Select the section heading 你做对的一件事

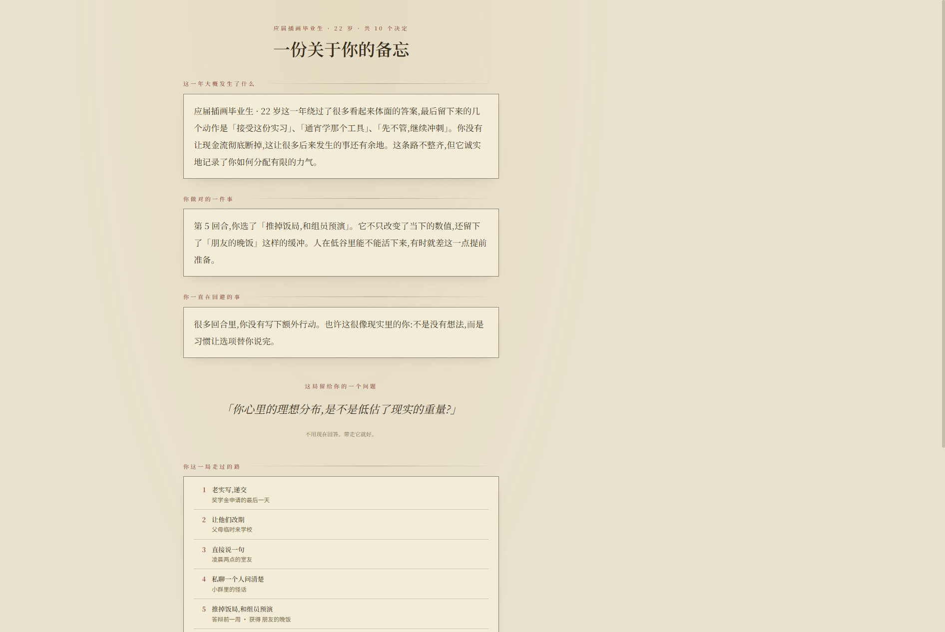click(208, 199)
